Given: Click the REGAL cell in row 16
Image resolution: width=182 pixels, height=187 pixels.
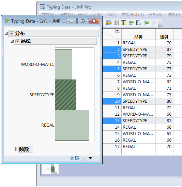Looking at the screenshot, I should [x=138, y=140].
